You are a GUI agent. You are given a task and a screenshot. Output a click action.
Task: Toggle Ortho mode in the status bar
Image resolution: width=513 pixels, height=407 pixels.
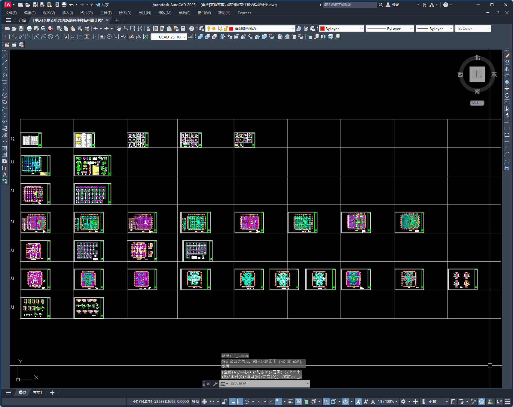[x=240, y=402]
